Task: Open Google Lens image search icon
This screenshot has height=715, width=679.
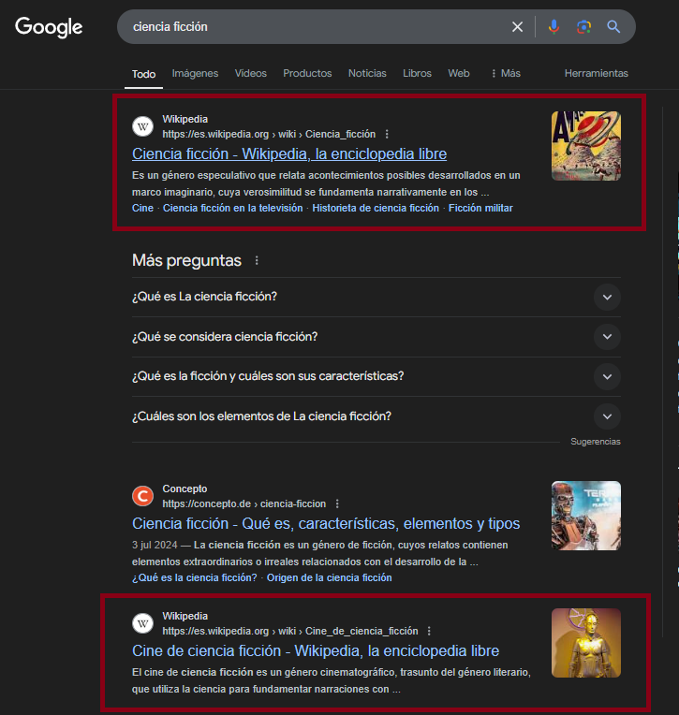Action: coord(583,27)
